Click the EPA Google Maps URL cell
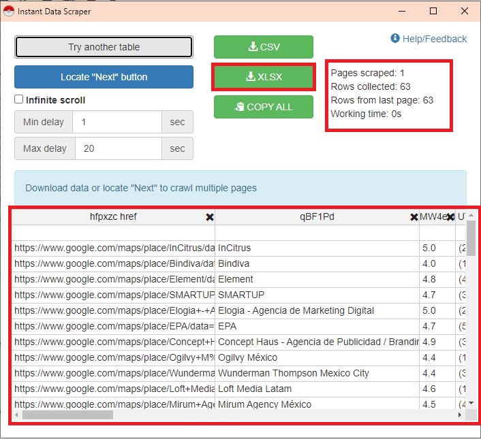This screenshot has height=439, width=481. click(x=114, y=326)
